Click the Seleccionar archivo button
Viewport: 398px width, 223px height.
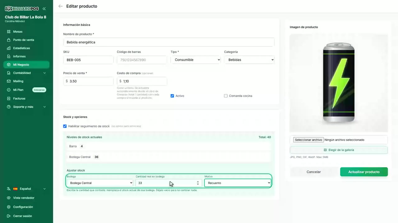pos(308,140)
